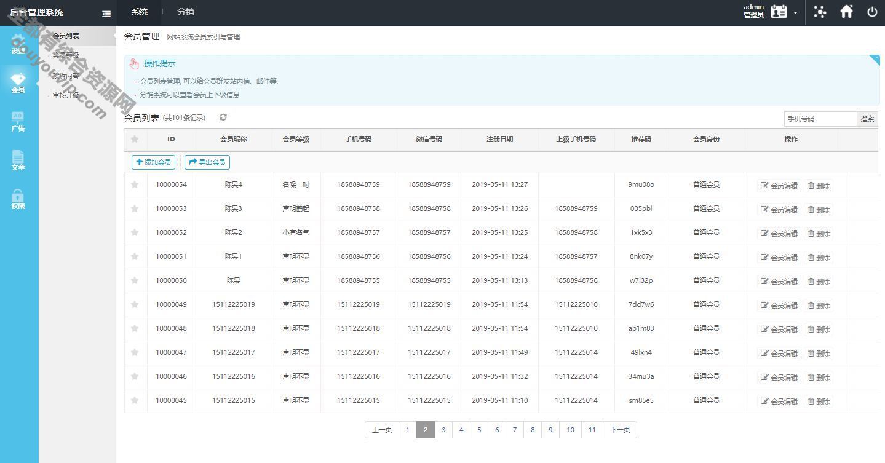Star the member row 10000047
This screenshot has width=885, height=463.
pyautogui.click(x=135, y=352)
